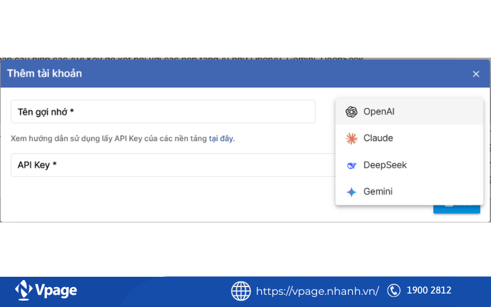Open the https://vpage.nhanh.vn/ address
The height and width of the screenshot is (307, 491).
coord(317,291)
